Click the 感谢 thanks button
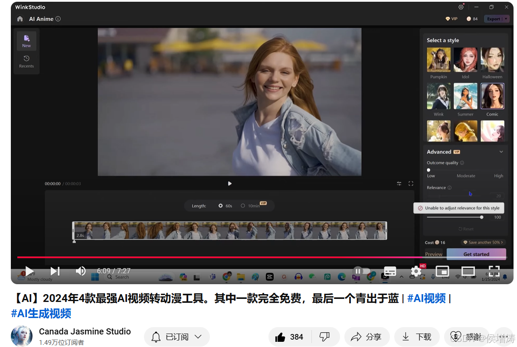The width and height of the screenshot is (517, 347). [467, 337]
